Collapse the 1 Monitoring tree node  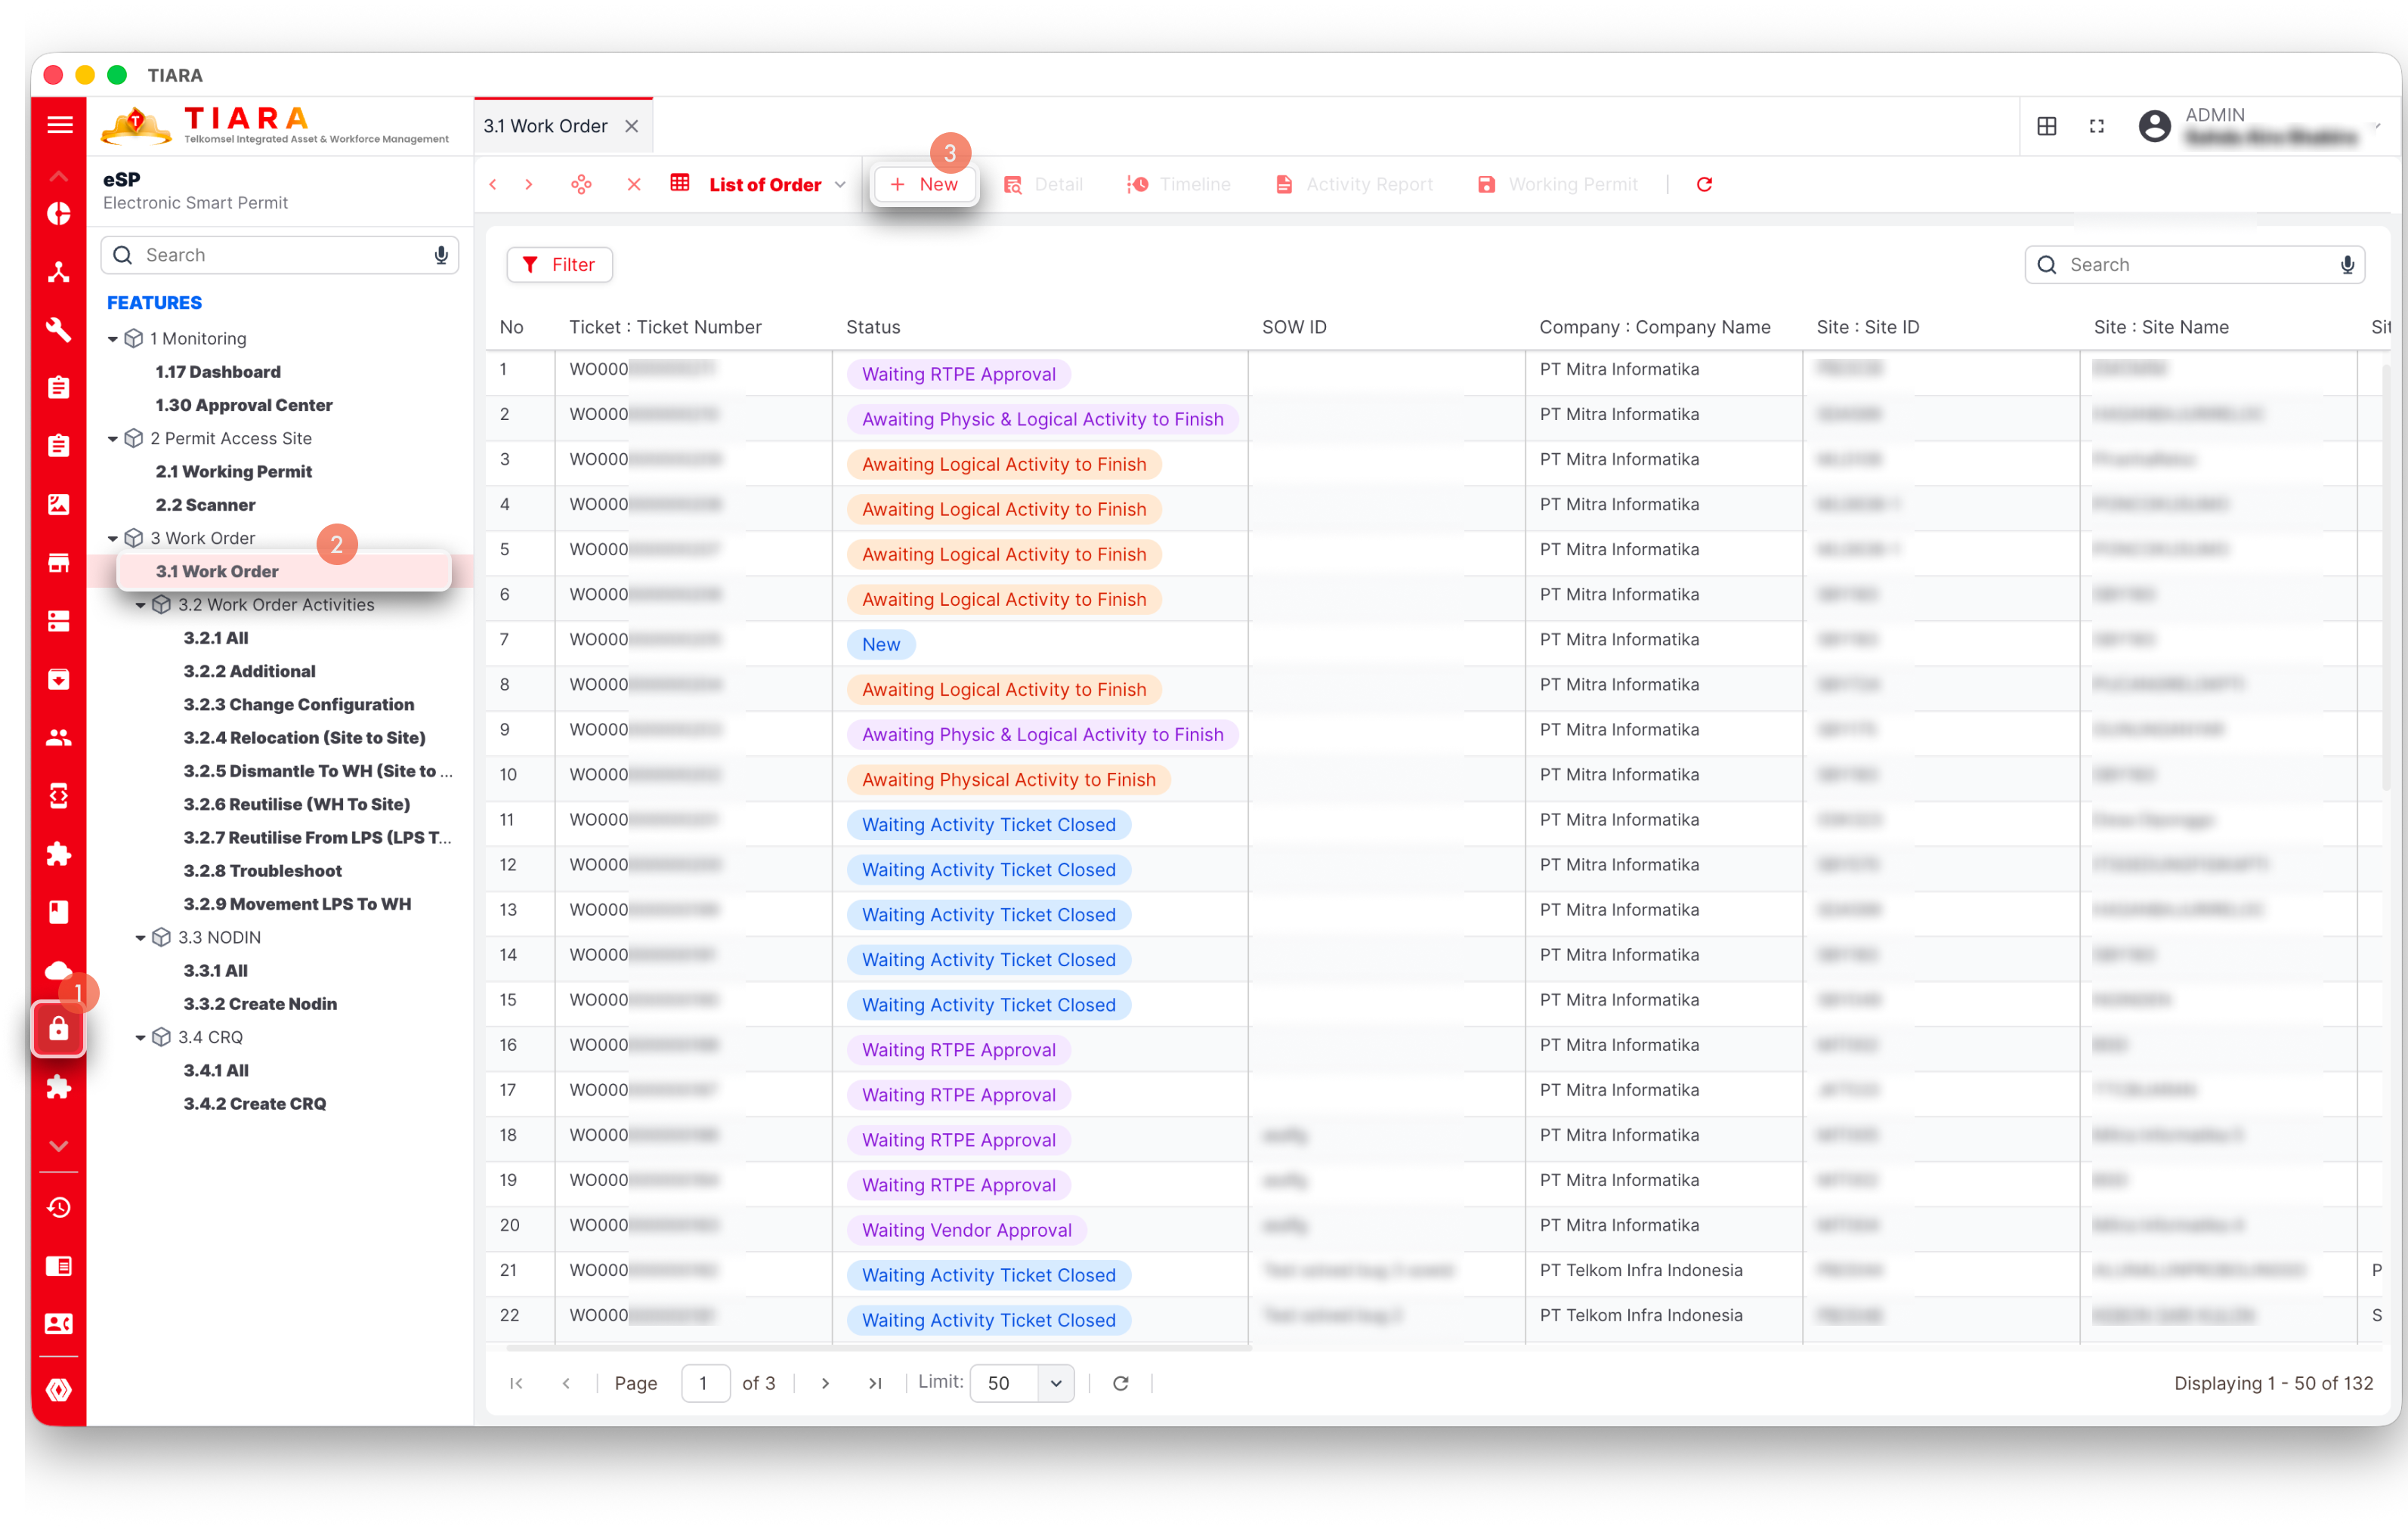113,339
